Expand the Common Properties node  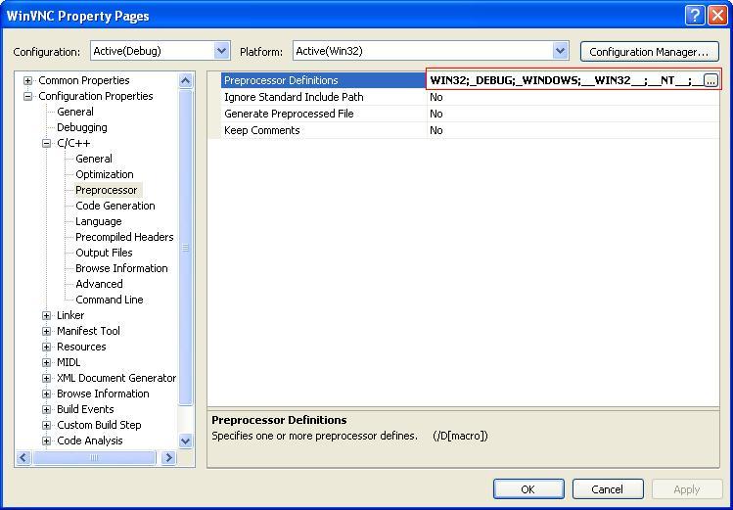point(28,80)
